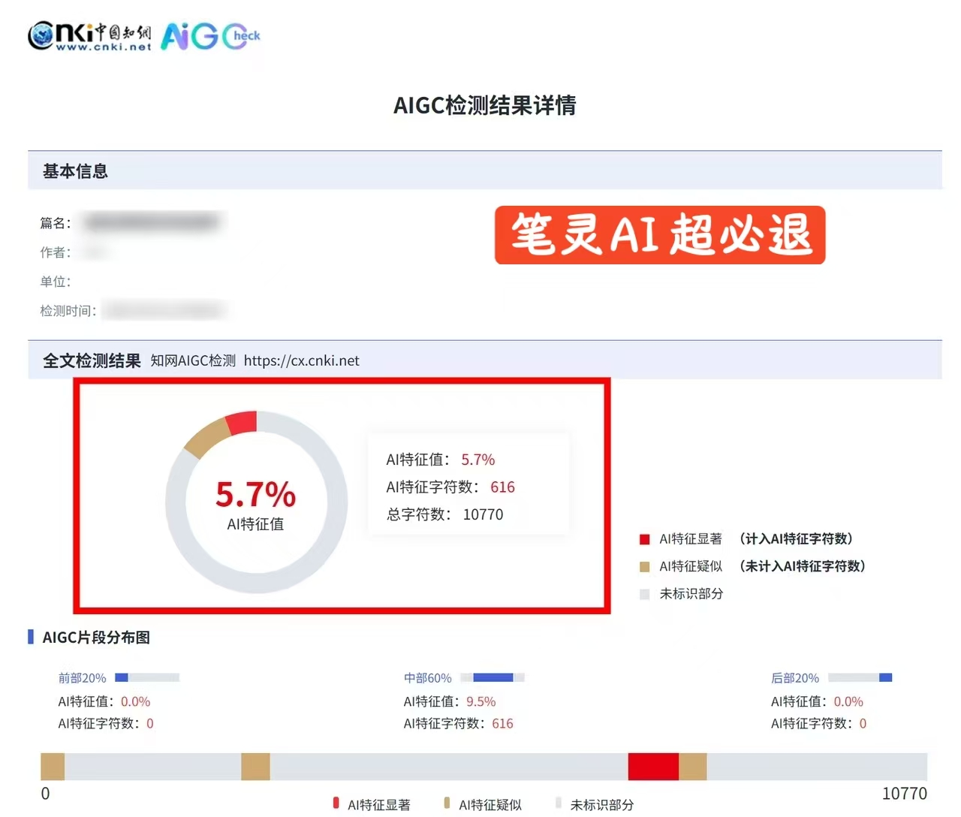Click the red segment in the distribution bar
Image resolution: width=961 pixels, height=817 pixels.
coord(653,767)
